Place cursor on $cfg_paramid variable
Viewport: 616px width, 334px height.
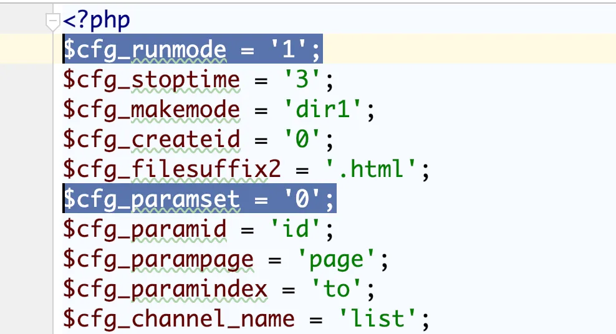pyautogui.click(x=145, y=229)
